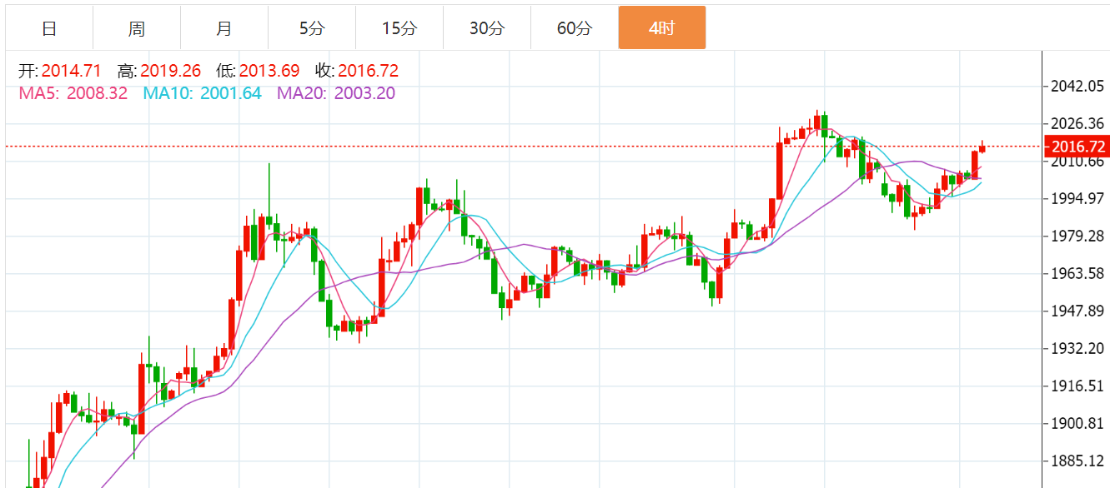Switch to the 5分 interval tab
Image resolution: width=1110 pixels, height=488 pixels.
point(312,28)
